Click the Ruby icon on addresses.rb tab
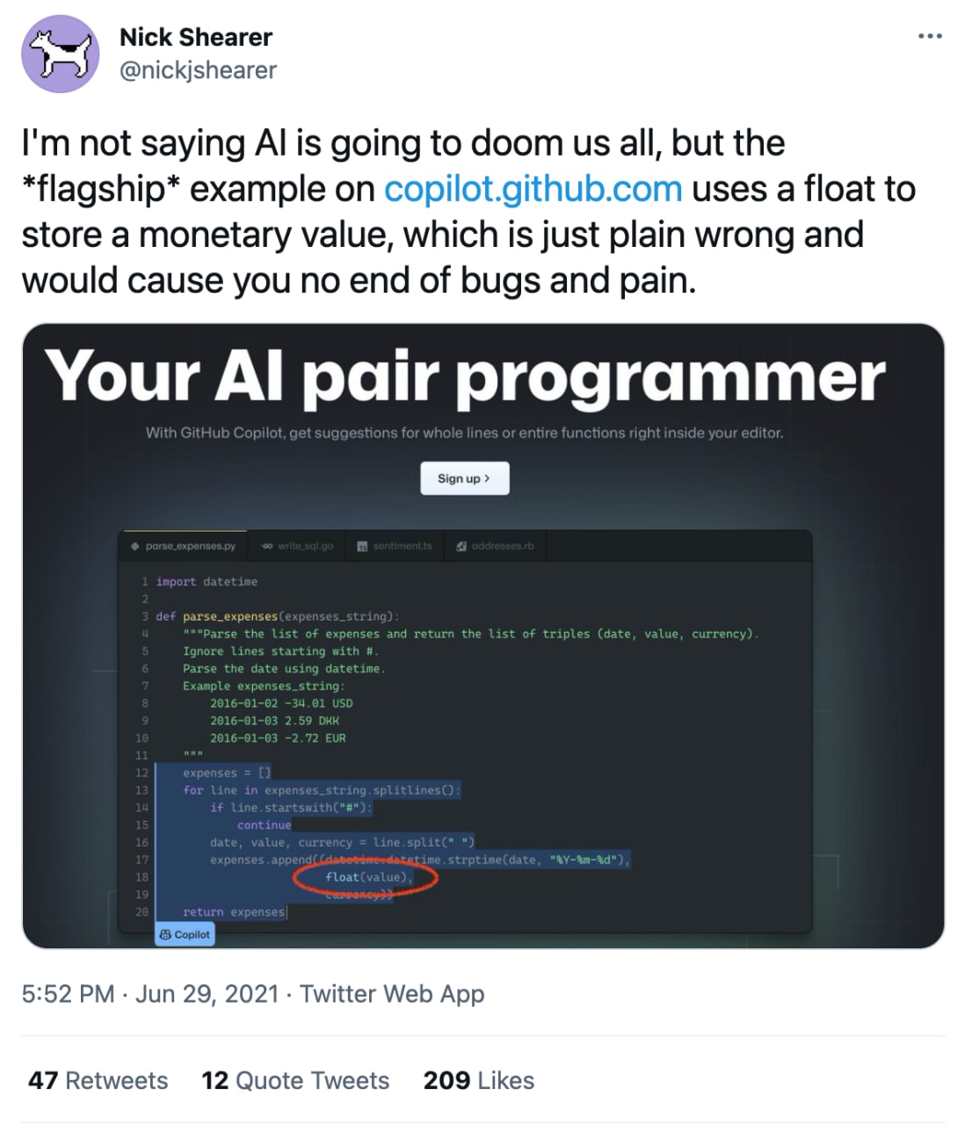The image size is (972, 1125). click(x=461, y=546)
